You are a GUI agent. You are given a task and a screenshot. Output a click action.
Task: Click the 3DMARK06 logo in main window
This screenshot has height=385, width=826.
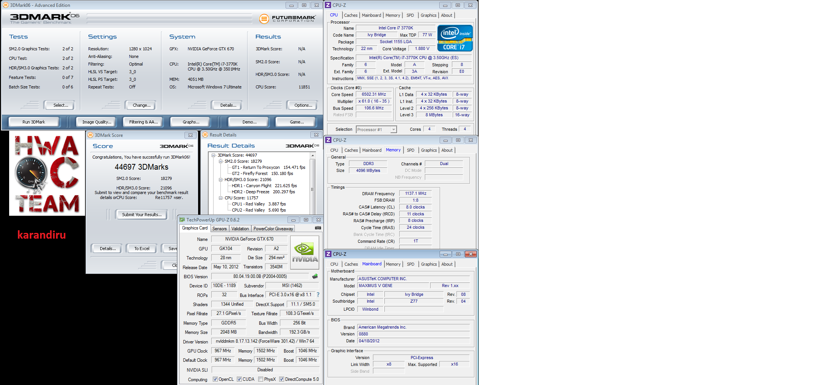[44, 18]
